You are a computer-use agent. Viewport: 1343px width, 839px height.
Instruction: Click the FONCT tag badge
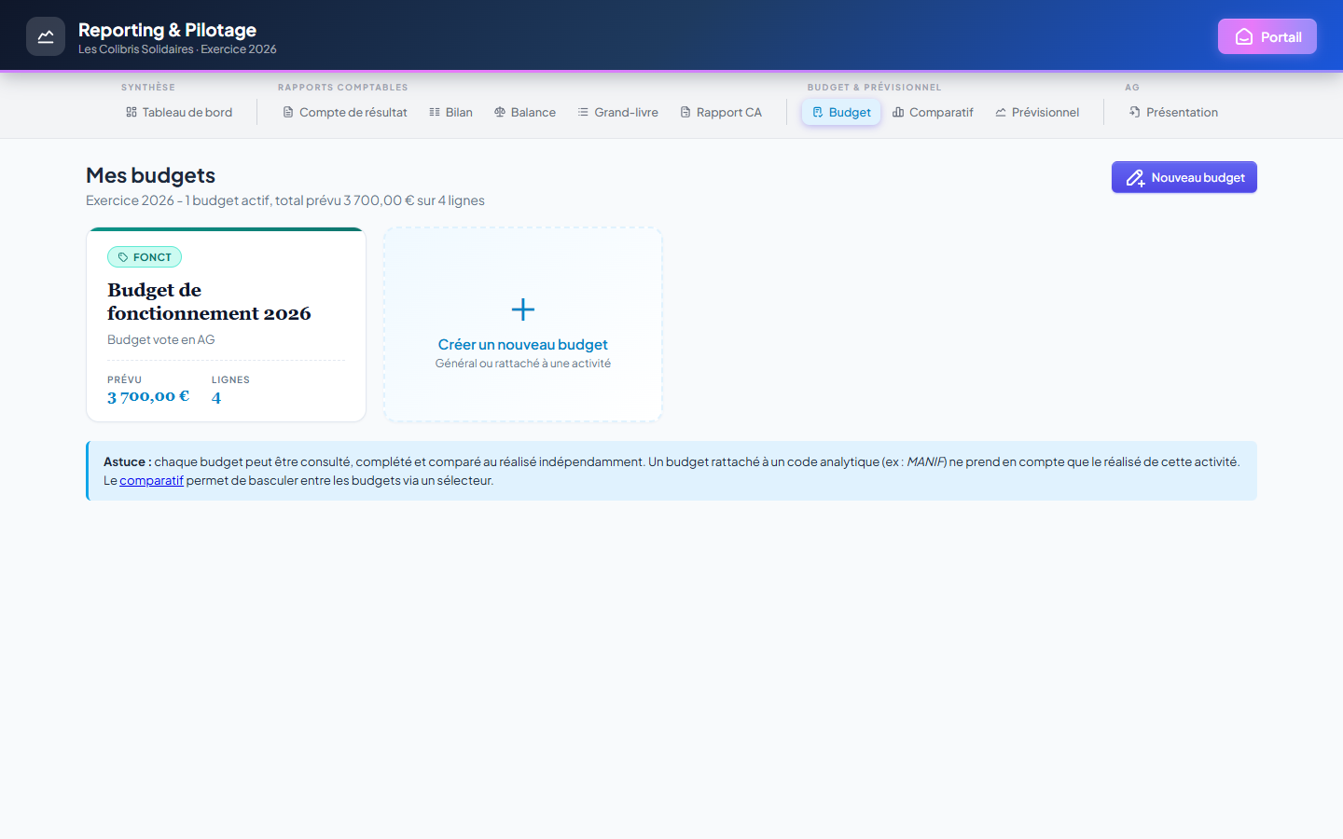[145, 257]
